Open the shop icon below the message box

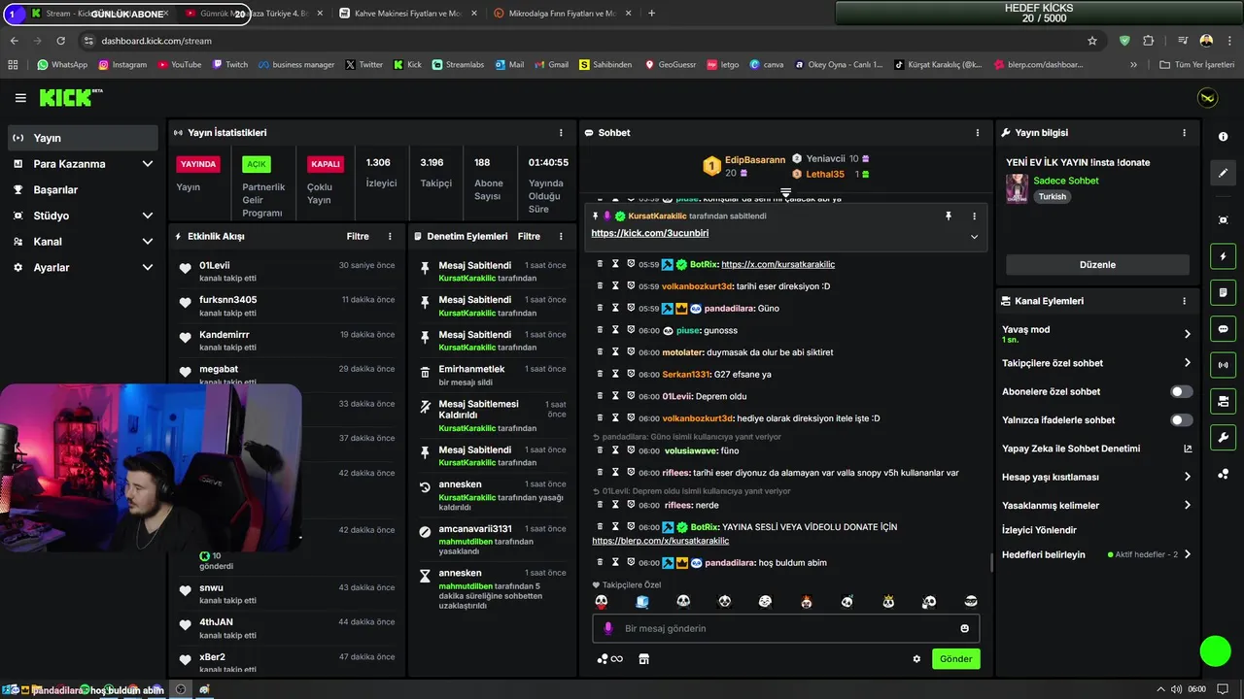[x=643, y=659]
